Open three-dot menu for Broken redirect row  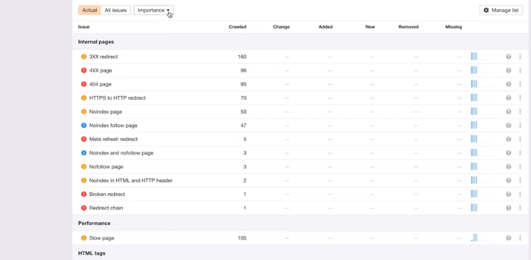coord(520,194)
